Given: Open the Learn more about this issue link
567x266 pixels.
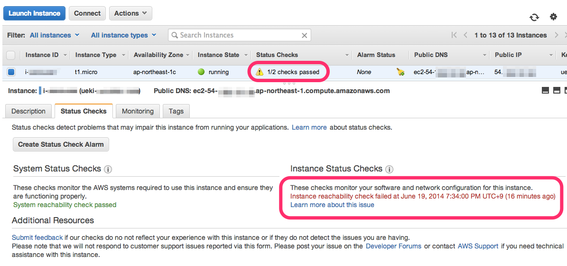Looking at the screenshot, I should coord(332,205).
